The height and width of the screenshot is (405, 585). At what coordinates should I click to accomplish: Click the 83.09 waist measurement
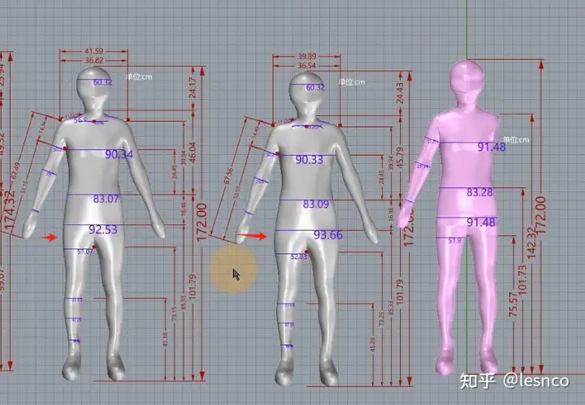(315, 205)
